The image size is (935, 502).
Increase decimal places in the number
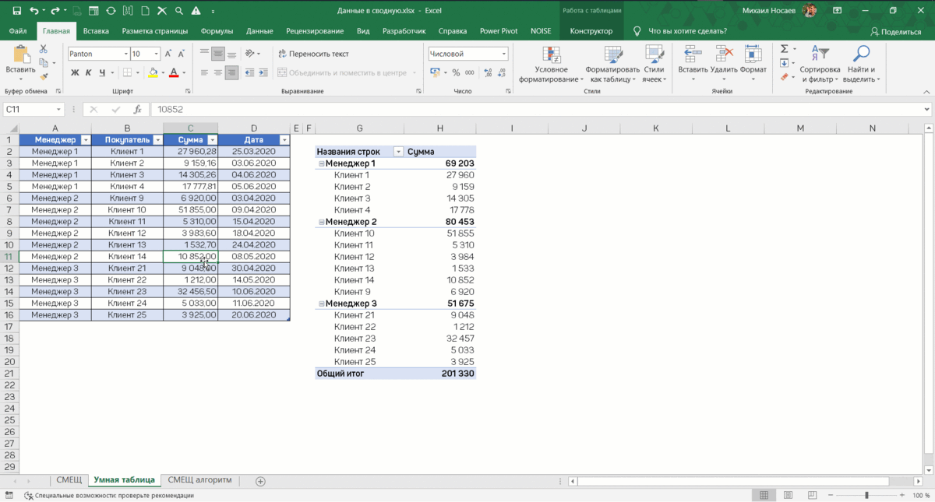[488, 72]
